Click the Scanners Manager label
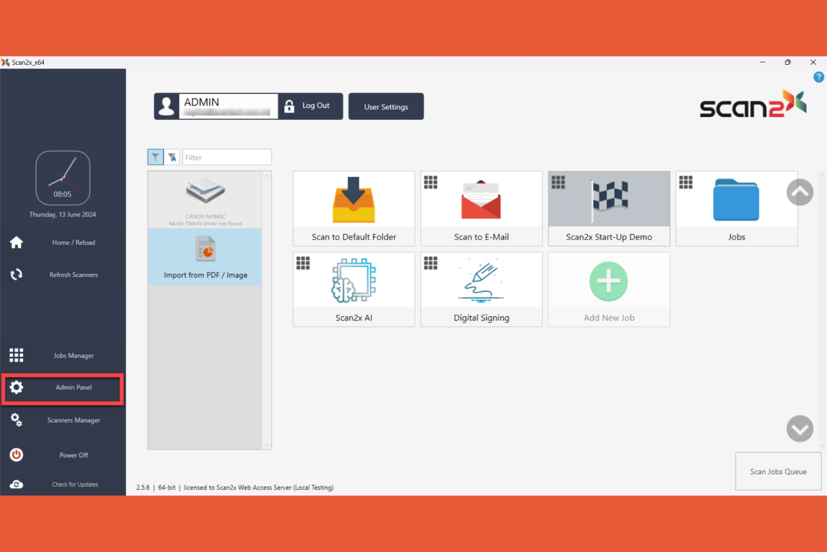 pos(74,421)
